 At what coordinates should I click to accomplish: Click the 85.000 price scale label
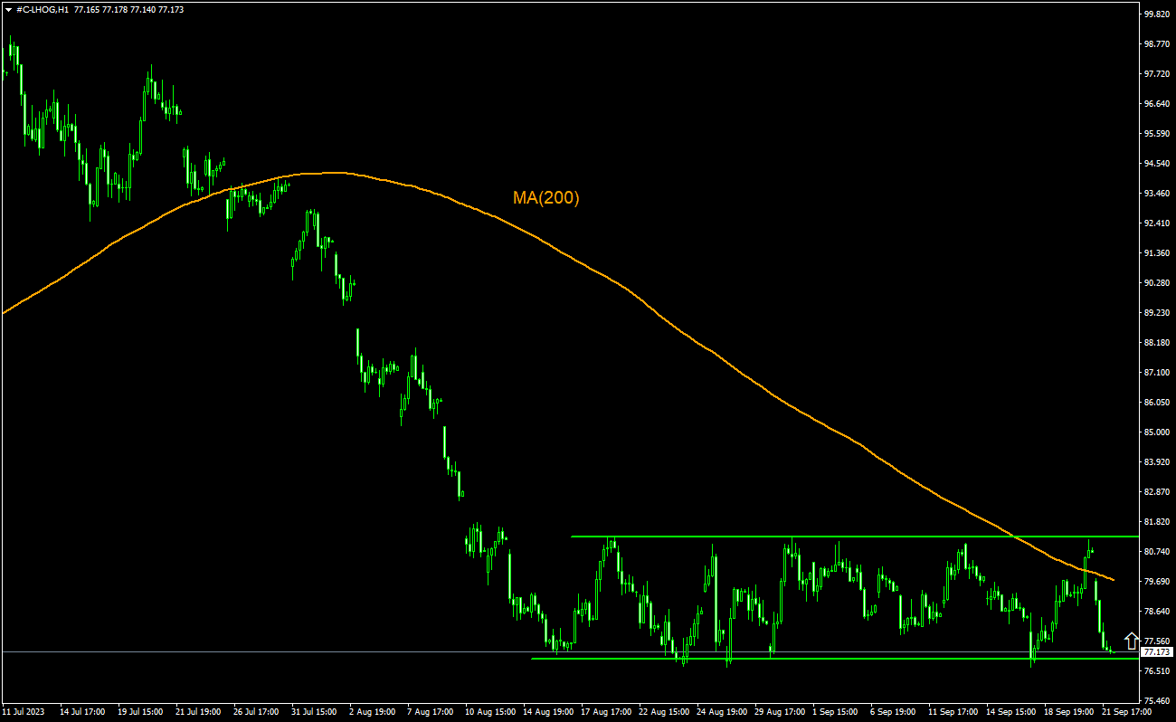1157,432
